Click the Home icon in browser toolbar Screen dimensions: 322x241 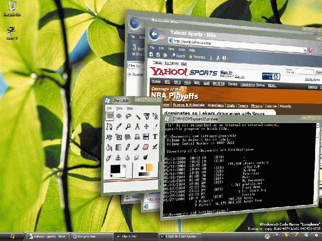point(165,55)
